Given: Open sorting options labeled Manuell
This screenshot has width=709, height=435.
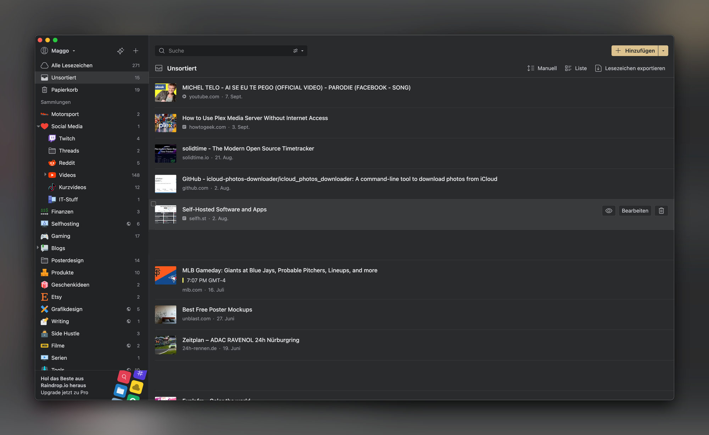Looking at the screenshot, I should (x=542, y=68).
